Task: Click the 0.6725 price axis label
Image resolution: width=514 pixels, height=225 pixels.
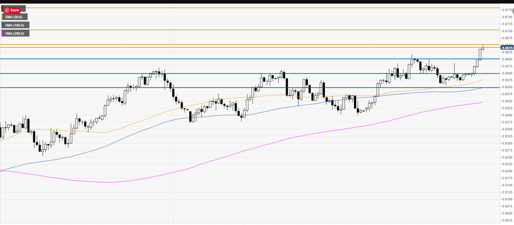Action: [507, 24]
